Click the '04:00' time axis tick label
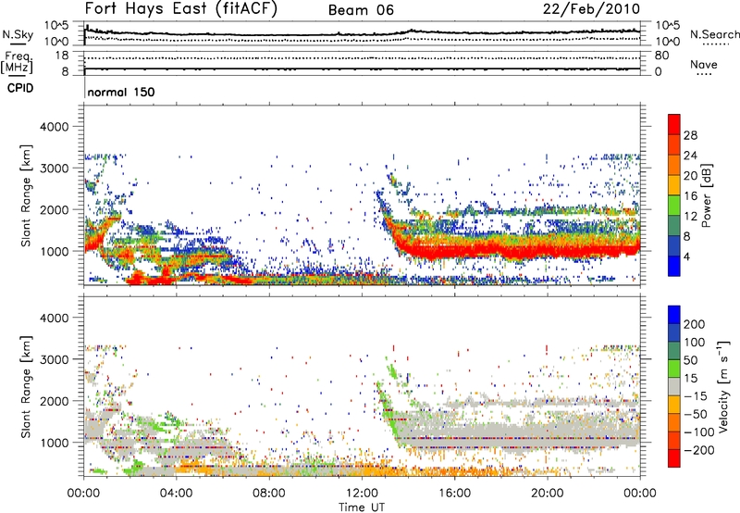 click(177, 494)
